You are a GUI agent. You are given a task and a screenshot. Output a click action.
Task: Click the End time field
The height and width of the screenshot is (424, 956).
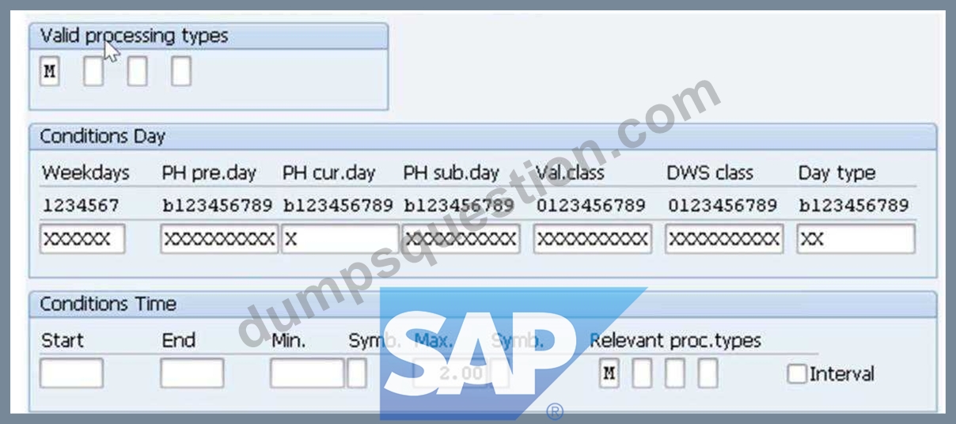click(x=192, y=373)
